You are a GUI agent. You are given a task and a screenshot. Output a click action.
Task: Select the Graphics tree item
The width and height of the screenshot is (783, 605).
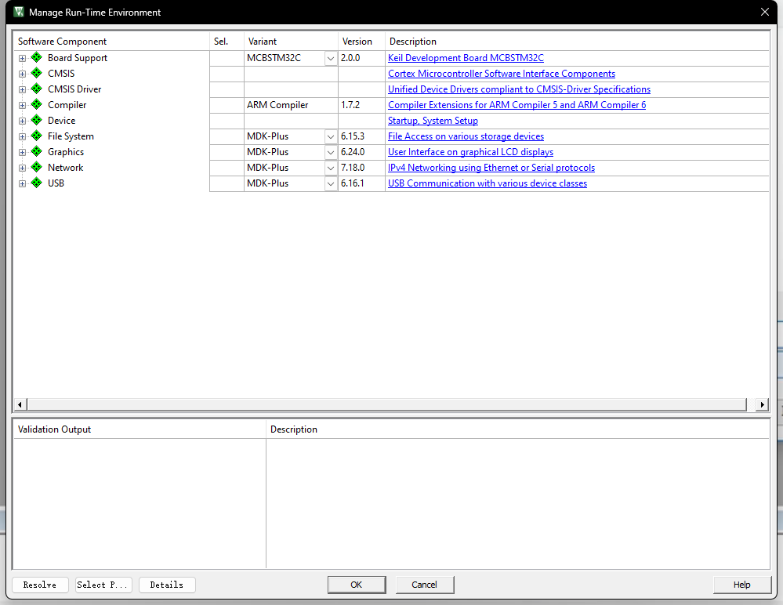click(66, 152)
